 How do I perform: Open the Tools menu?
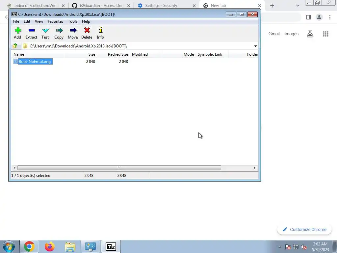[72, 21]
